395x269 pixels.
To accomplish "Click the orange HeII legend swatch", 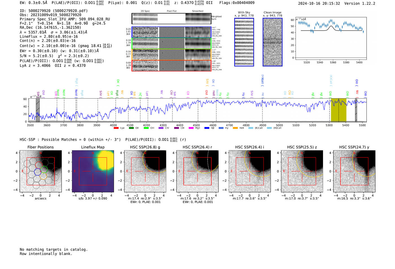I will pyautogui.click(x=235, y=128).
